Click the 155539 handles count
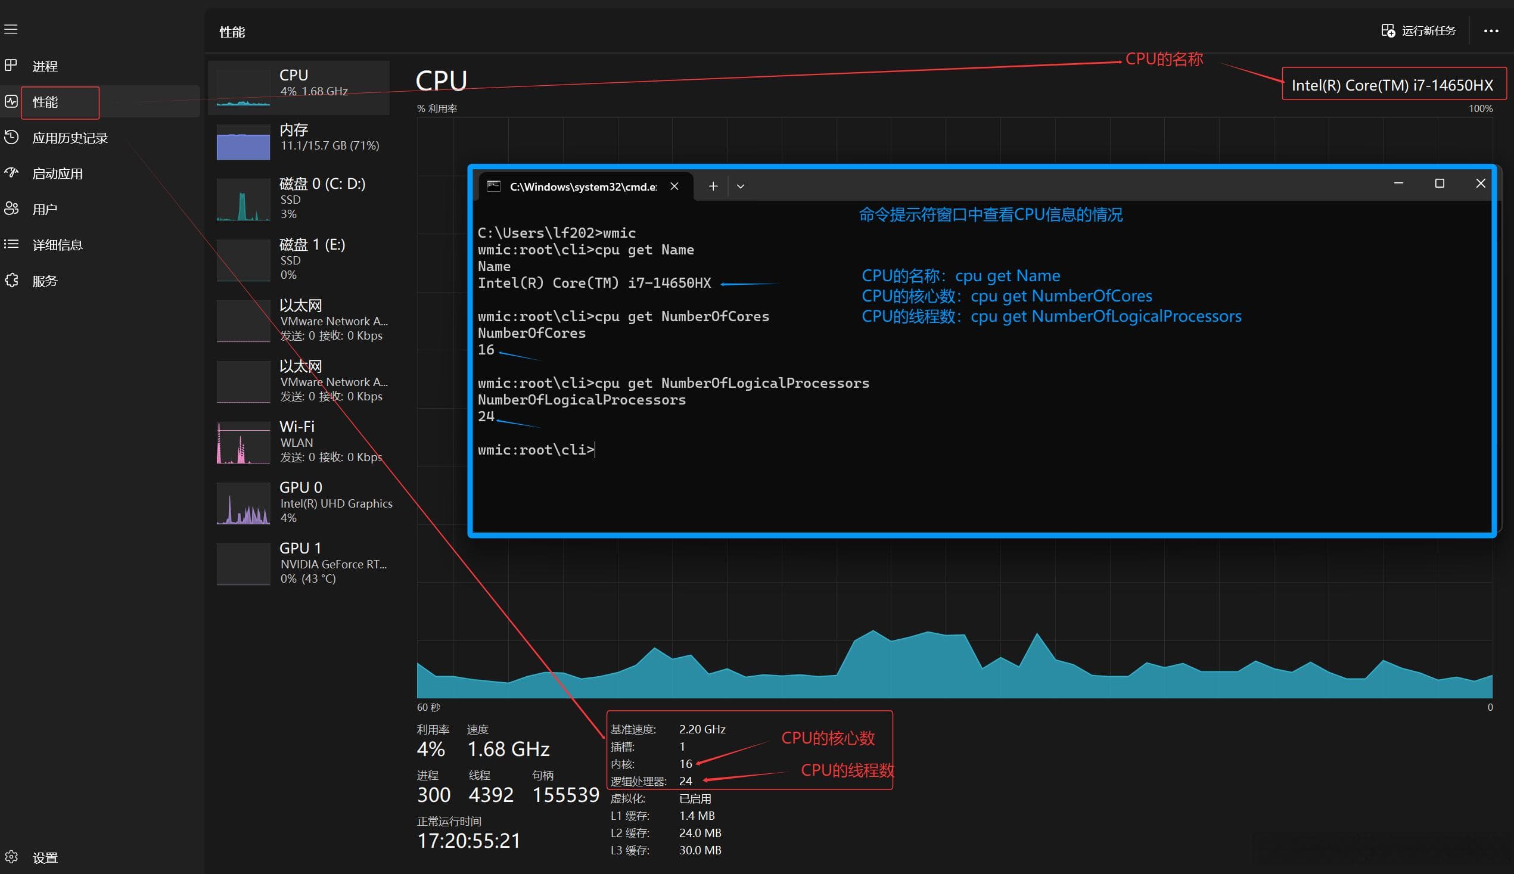This screenshot has width=1514, height=874. [565, 795]
